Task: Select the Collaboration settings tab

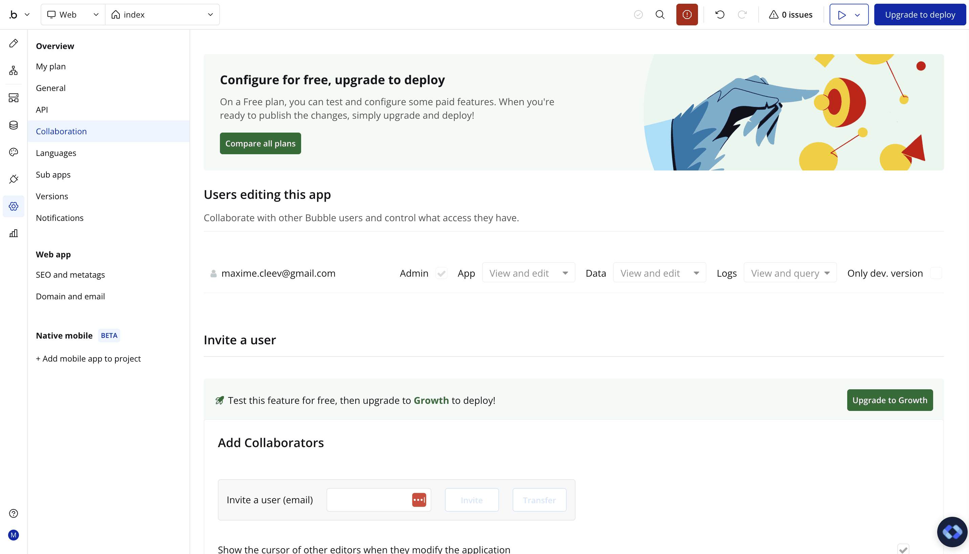Action: pyautogui.click(x=61, y=131)
